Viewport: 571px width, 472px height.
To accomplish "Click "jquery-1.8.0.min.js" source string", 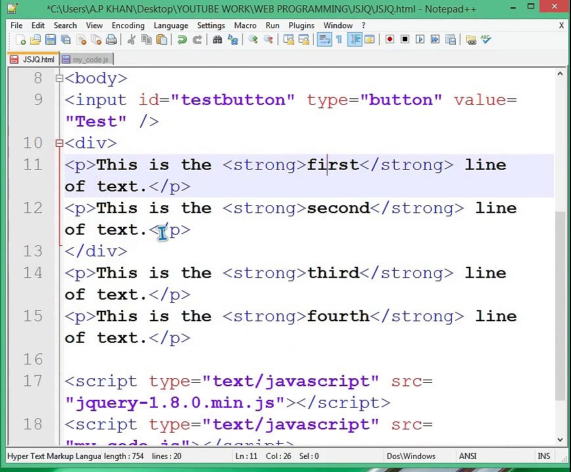I will [x=175, y=403].
